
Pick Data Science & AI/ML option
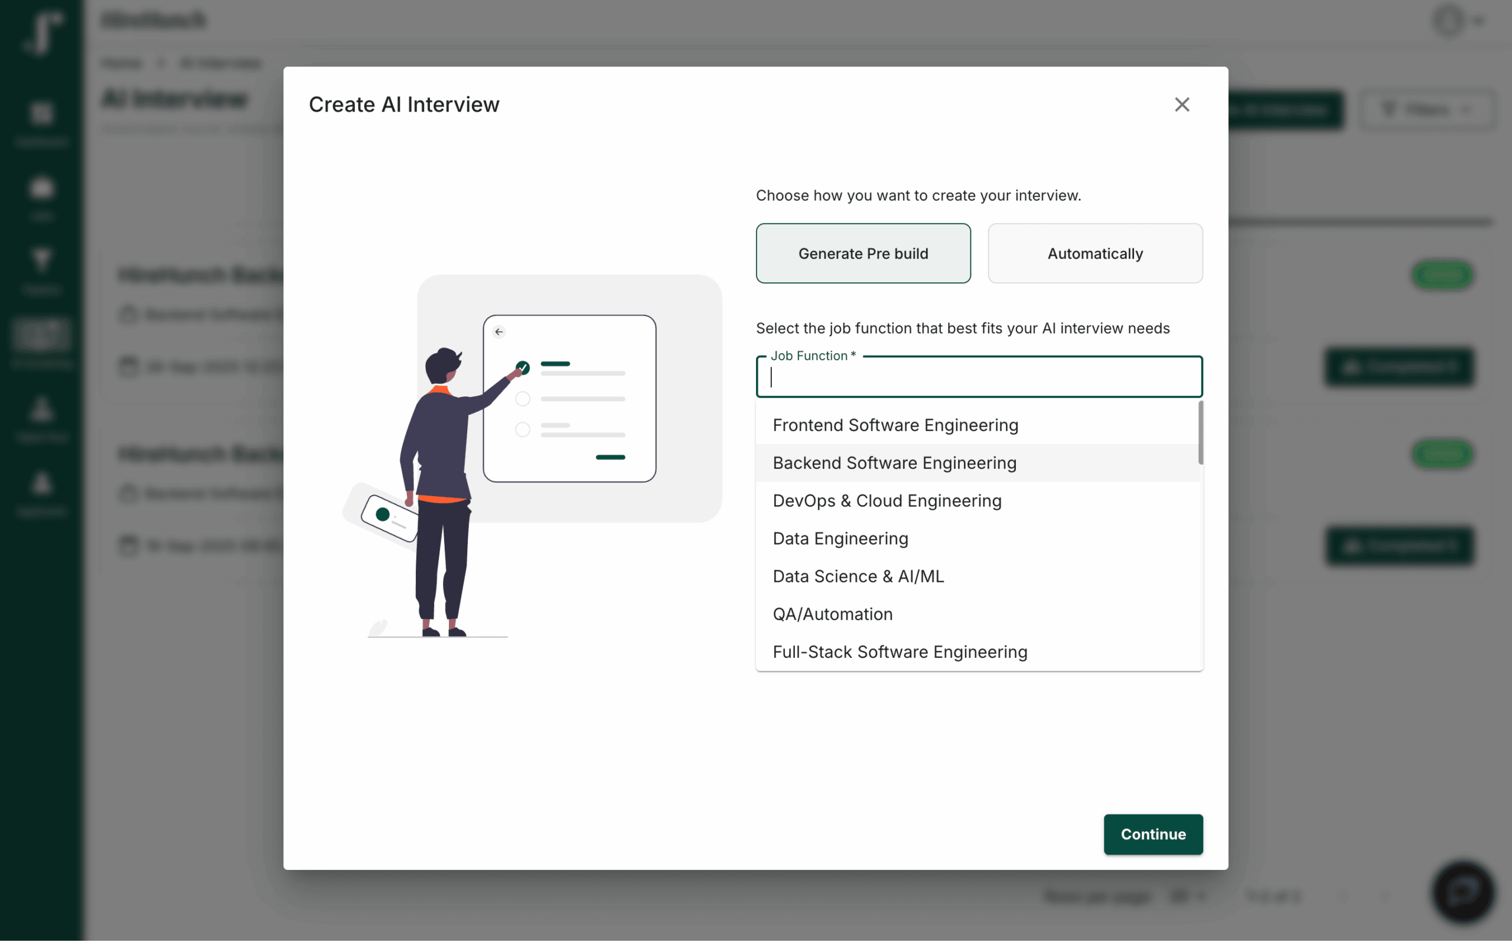[x=858, y=576]
